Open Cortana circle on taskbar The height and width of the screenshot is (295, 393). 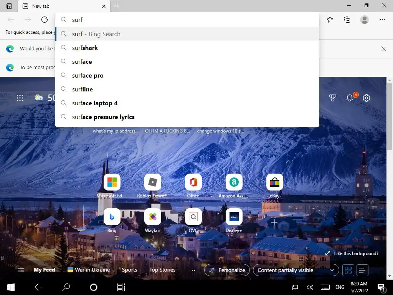94,287
